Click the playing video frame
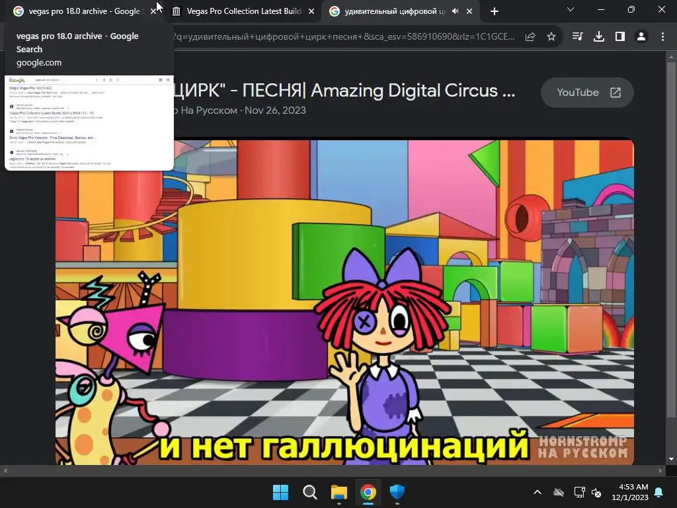Screen dimensions: 677x508 344,302
